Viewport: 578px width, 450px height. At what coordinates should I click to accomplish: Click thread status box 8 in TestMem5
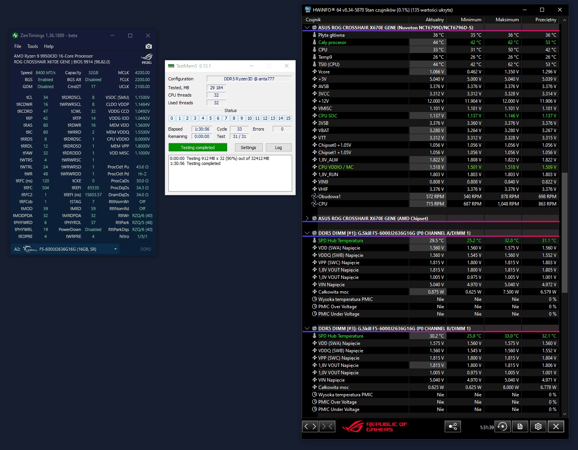[234, 118]
